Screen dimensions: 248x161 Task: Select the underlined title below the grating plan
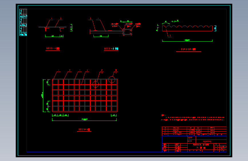point(84,130)
